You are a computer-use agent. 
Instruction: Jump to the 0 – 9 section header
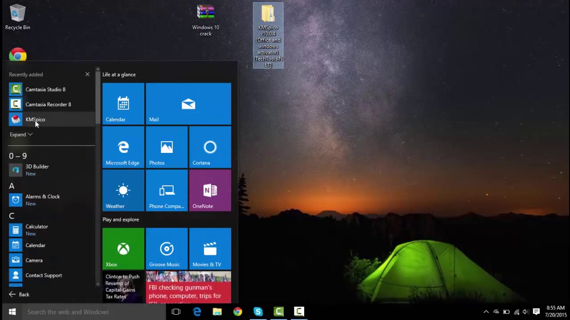pyautogui.click(x=18, y=156)
